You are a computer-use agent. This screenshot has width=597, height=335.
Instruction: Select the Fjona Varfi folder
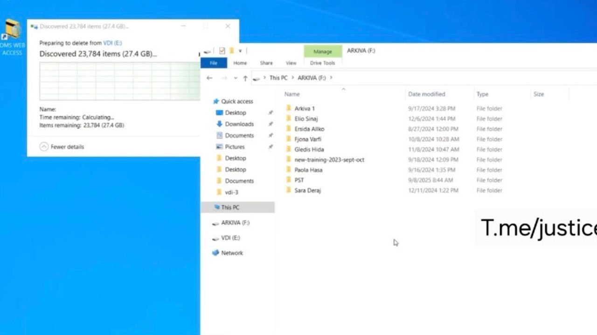308,139
